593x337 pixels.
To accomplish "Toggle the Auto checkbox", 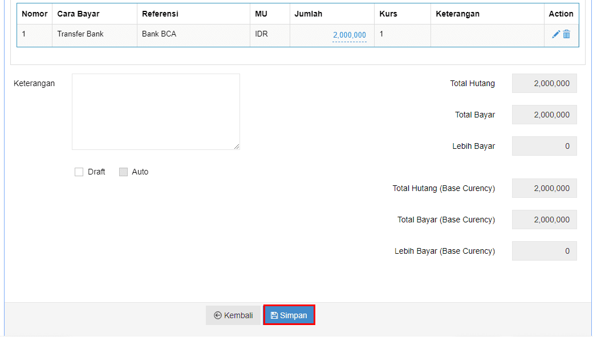I will (x=123, y=172).
